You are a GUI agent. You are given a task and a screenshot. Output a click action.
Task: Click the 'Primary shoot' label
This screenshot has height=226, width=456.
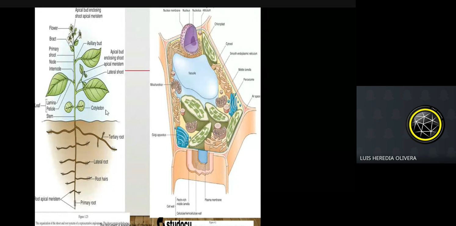click(x=54, y=52)
